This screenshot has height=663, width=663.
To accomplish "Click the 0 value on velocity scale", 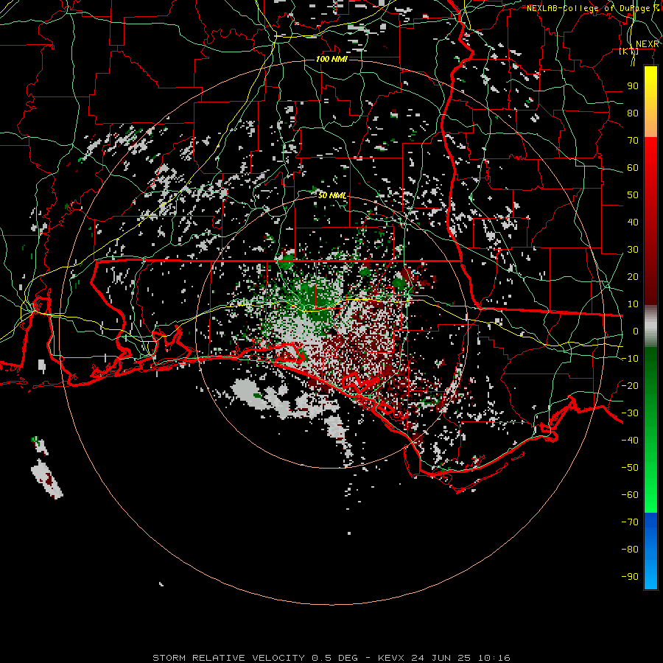I will (x=636, y=331).
